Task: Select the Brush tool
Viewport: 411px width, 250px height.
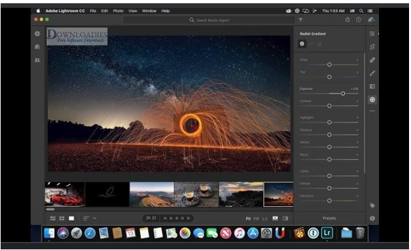Action: [x=373, y=73]
